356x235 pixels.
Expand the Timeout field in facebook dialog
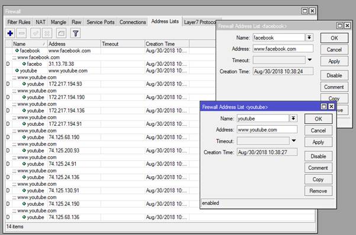click(310, 60)
